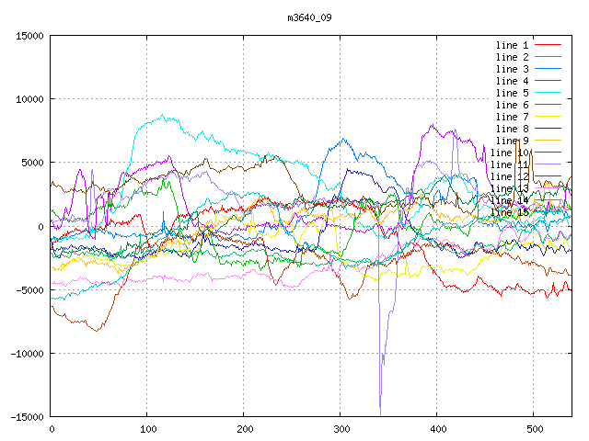Click the y-axis label 15000

(29, 36)
